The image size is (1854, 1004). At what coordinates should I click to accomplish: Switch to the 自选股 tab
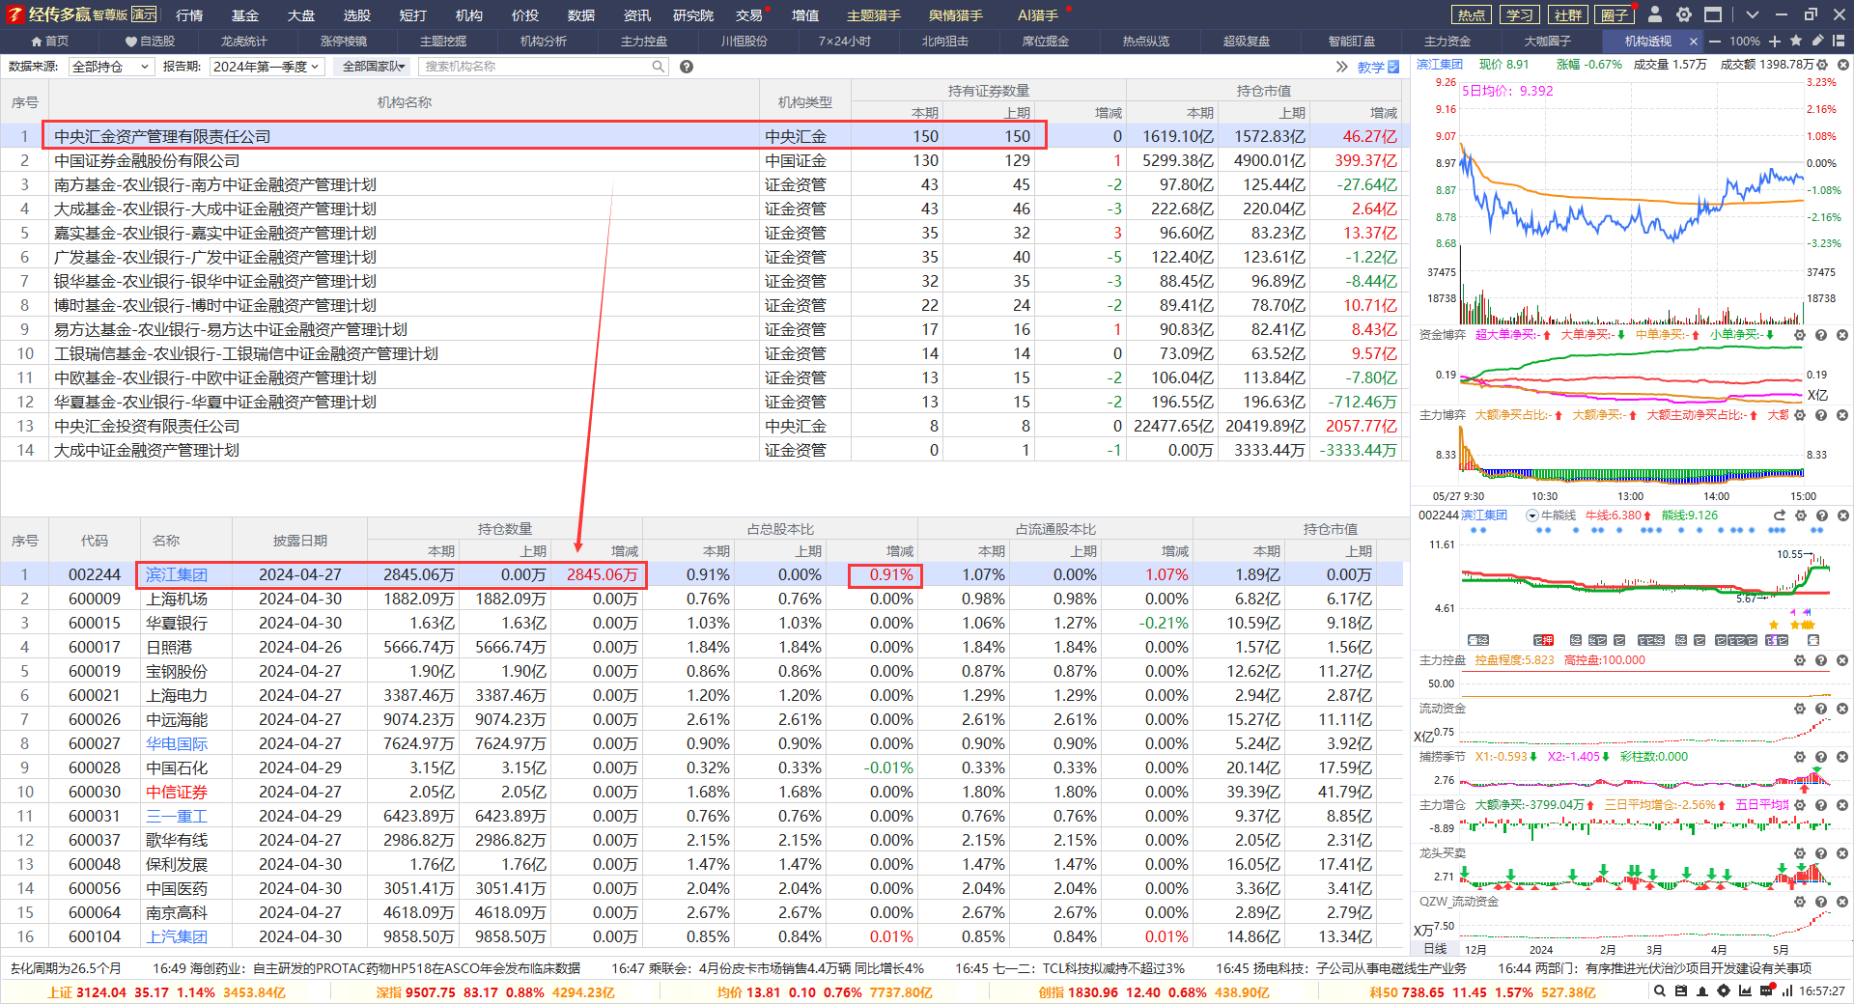(x=151, y=42)
